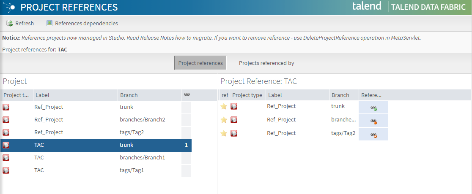472x194 pixels.
Task: Open the Projects referenced by tab
Action: (266, 63)
